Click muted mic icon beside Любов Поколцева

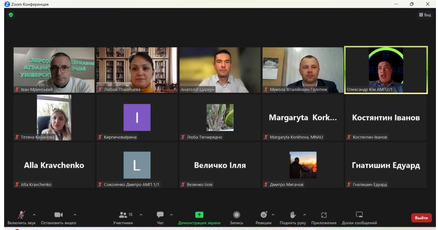[x=100, y=90]
